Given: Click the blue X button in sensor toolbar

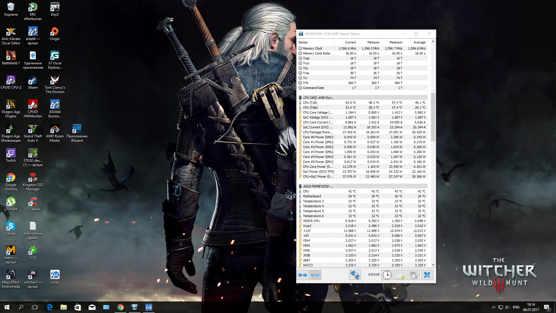Looking at the screenshot, I should point(427,275).
